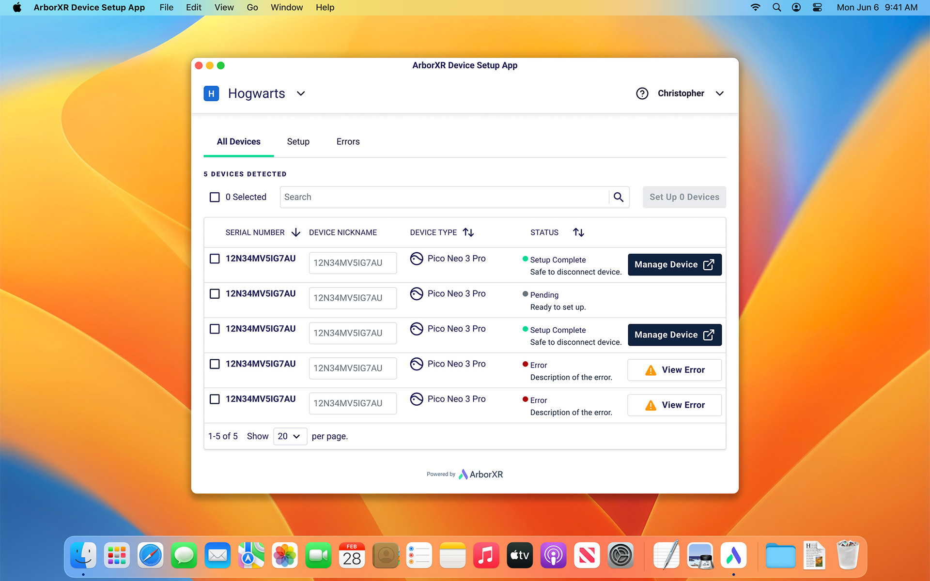Screen dimensions: 930x581
Task: Open the Help menu in the menu bar
Action: (325, 7)
